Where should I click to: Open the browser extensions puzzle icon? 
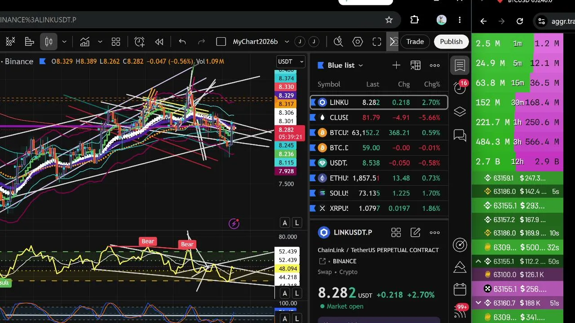415,20
